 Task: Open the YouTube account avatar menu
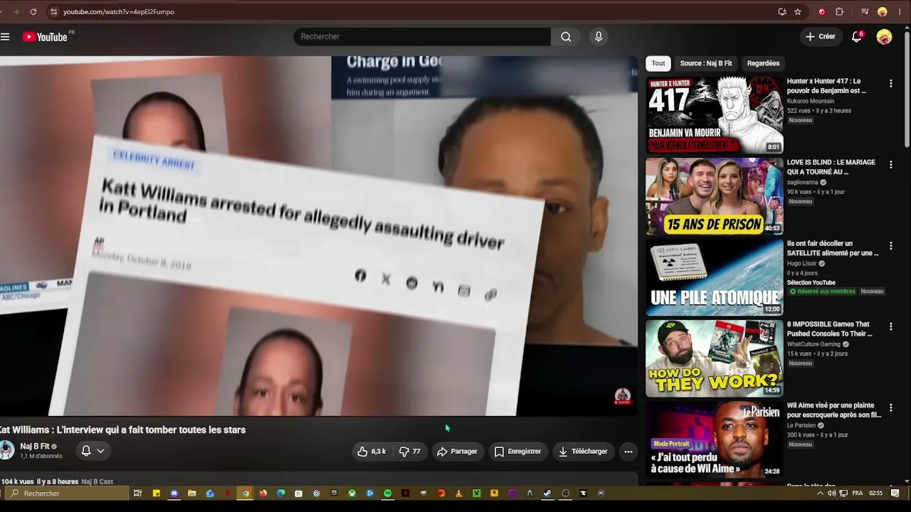point(884,37)
